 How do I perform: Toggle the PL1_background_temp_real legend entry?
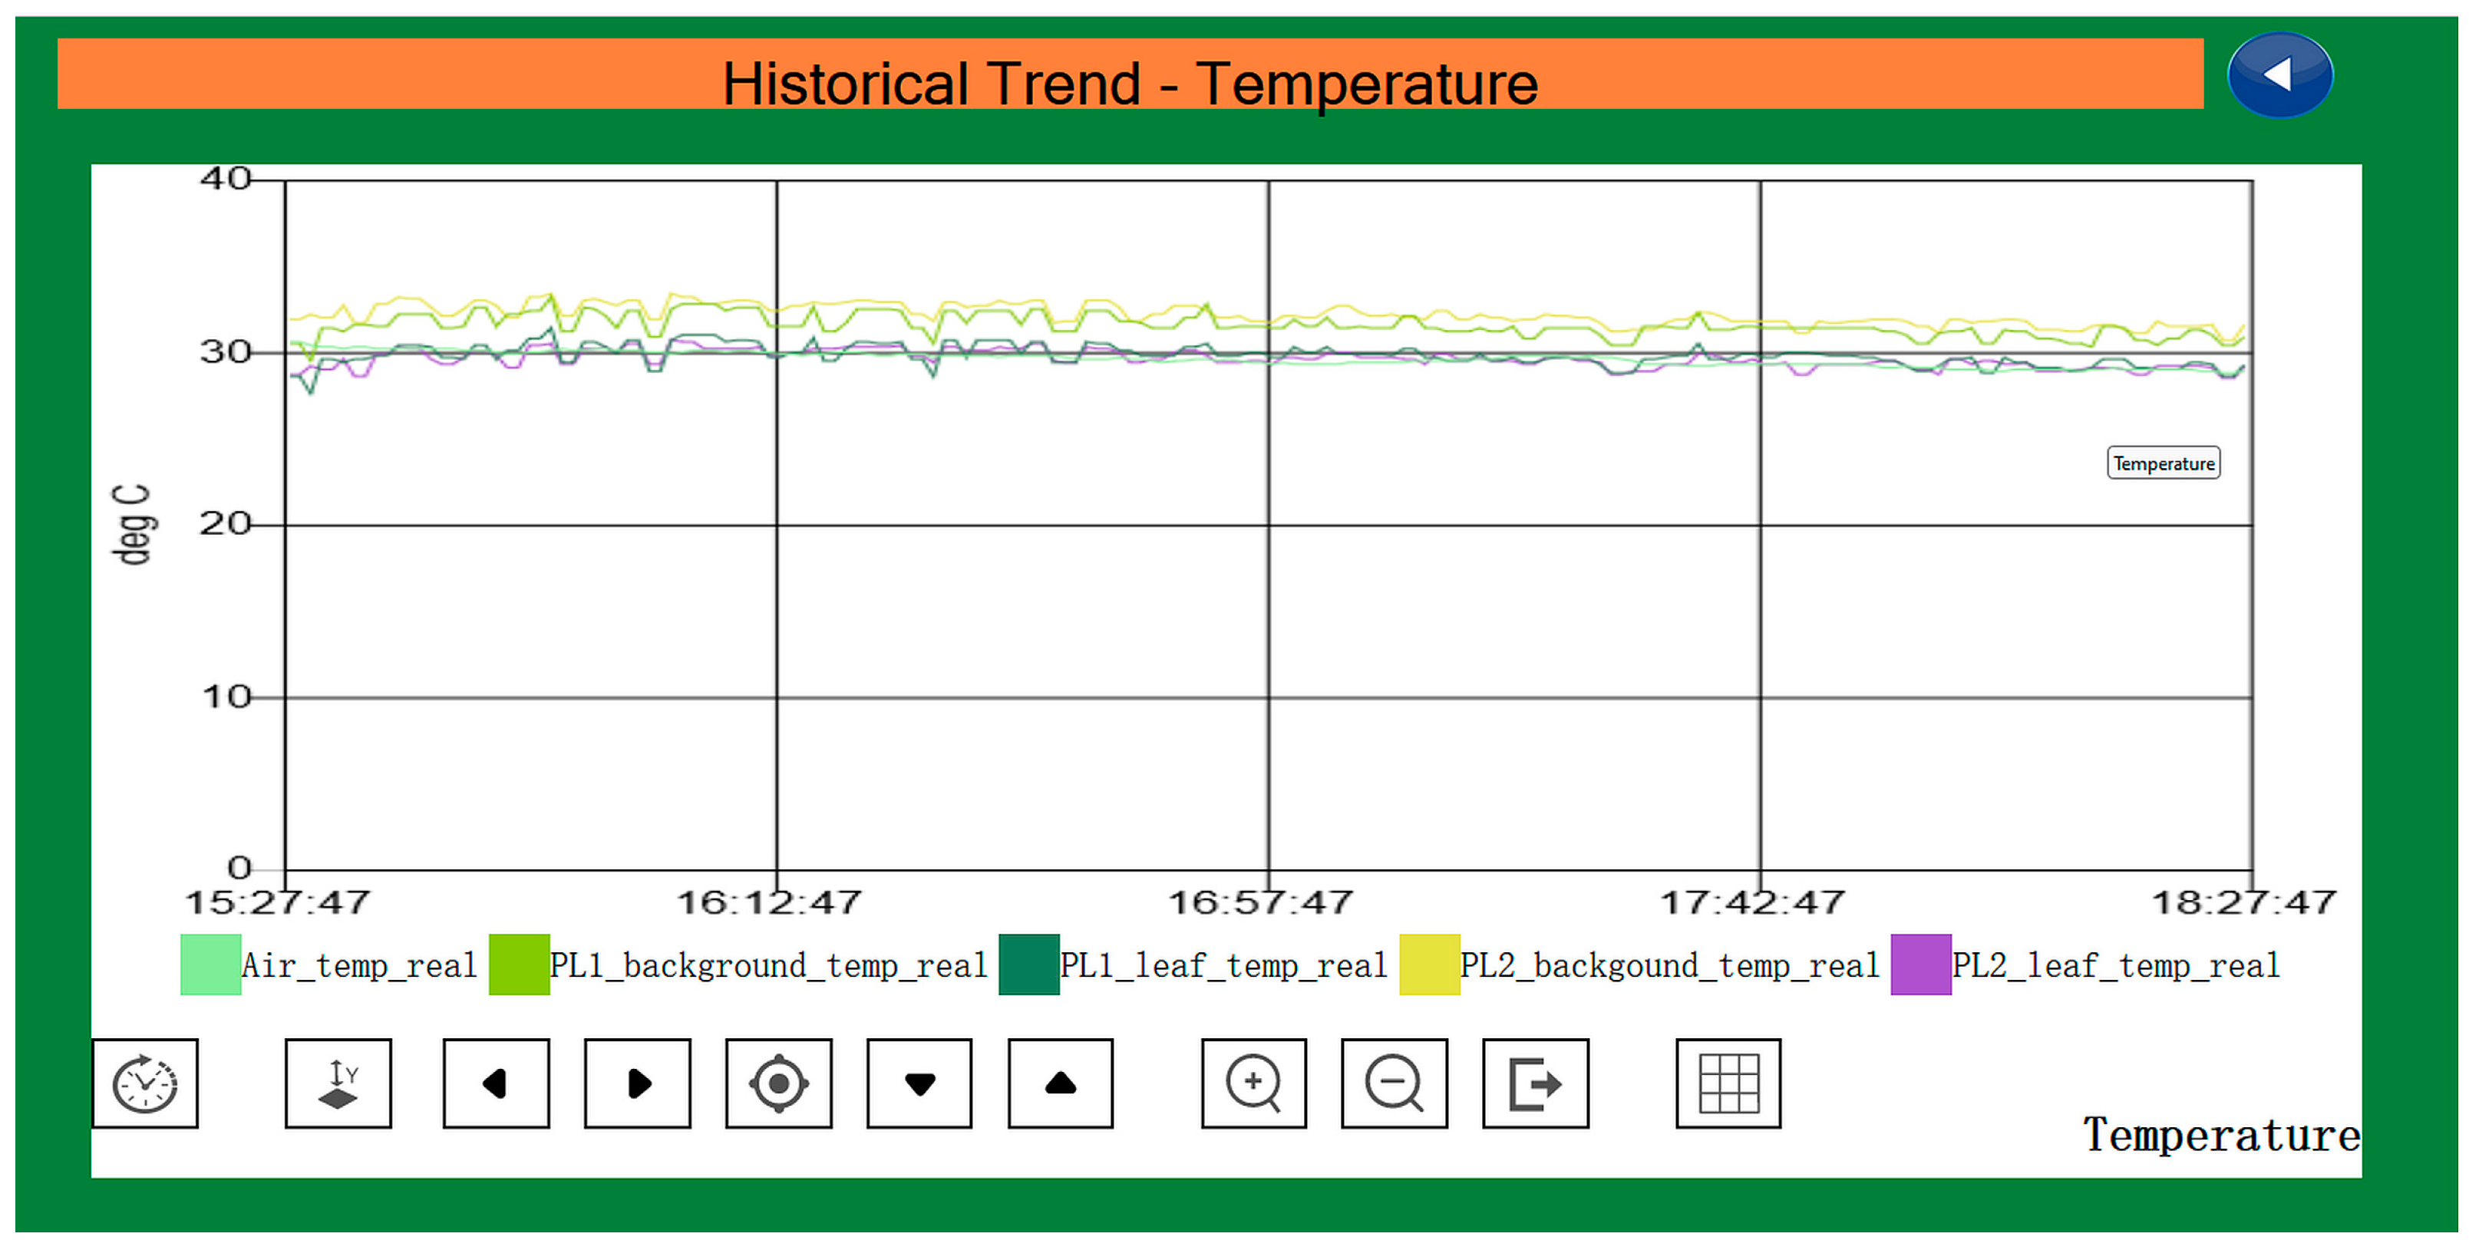[767, 965]
